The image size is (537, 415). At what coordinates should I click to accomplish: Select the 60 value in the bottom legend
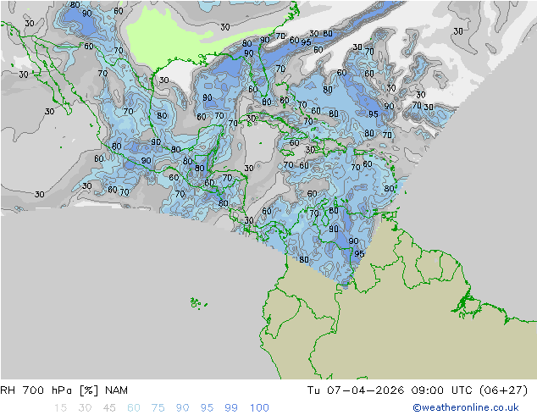tap(134, 408)
